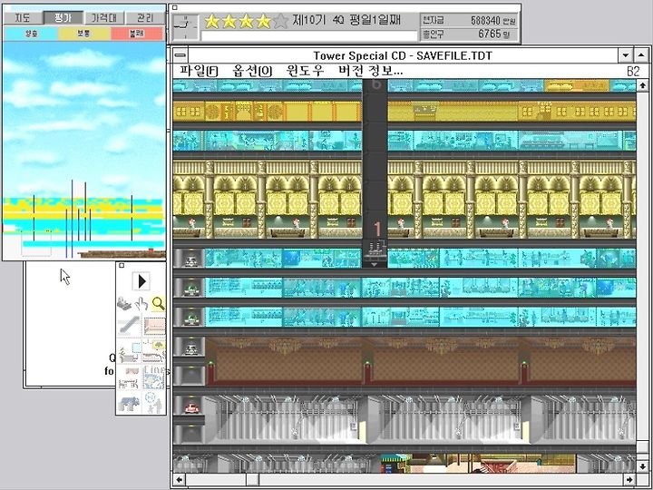Click the yellow 보통 legend swatch

coord(84,34)
